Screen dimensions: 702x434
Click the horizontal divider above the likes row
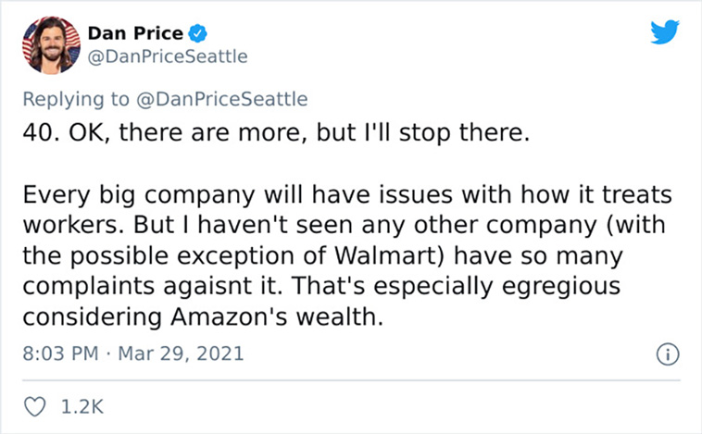351,380
